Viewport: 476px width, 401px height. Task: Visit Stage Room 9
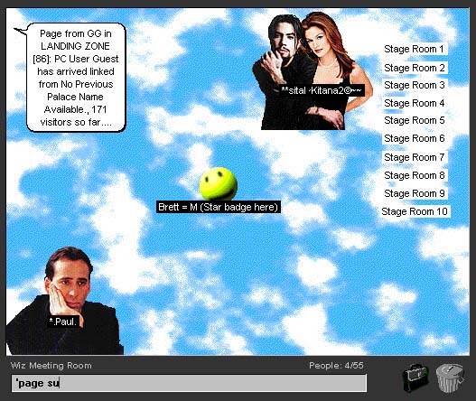tap(415, 193)
